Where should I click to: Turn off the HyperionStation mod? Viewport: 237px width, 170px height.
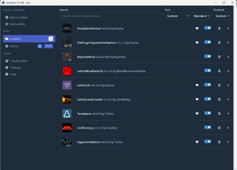click(x=208, y=141)
